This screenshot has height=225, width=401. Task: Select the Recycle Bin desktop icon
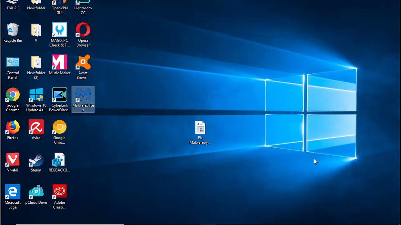pyautogui.click(x=13, y=30)
